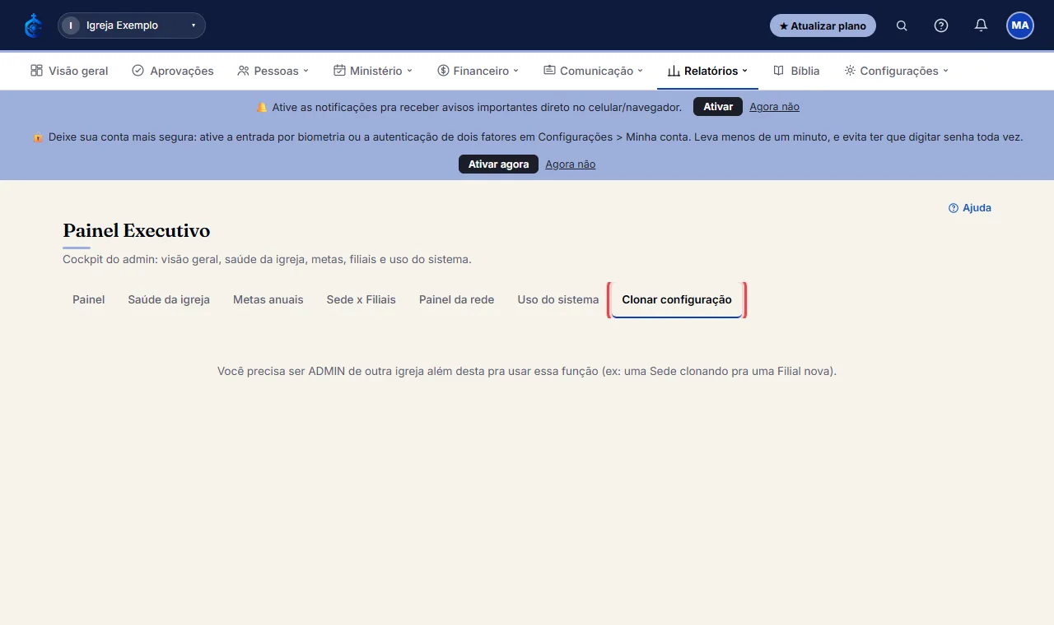Click the Igreja Exemplo initial badge
The height and width of the screenshot is (625, 1054).
(71, 25)
